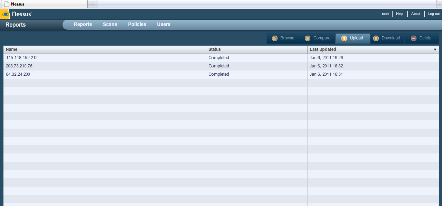Click the Nessus eye logo
The width and height of the screenshot is (442, 206).
coord(5,14)
